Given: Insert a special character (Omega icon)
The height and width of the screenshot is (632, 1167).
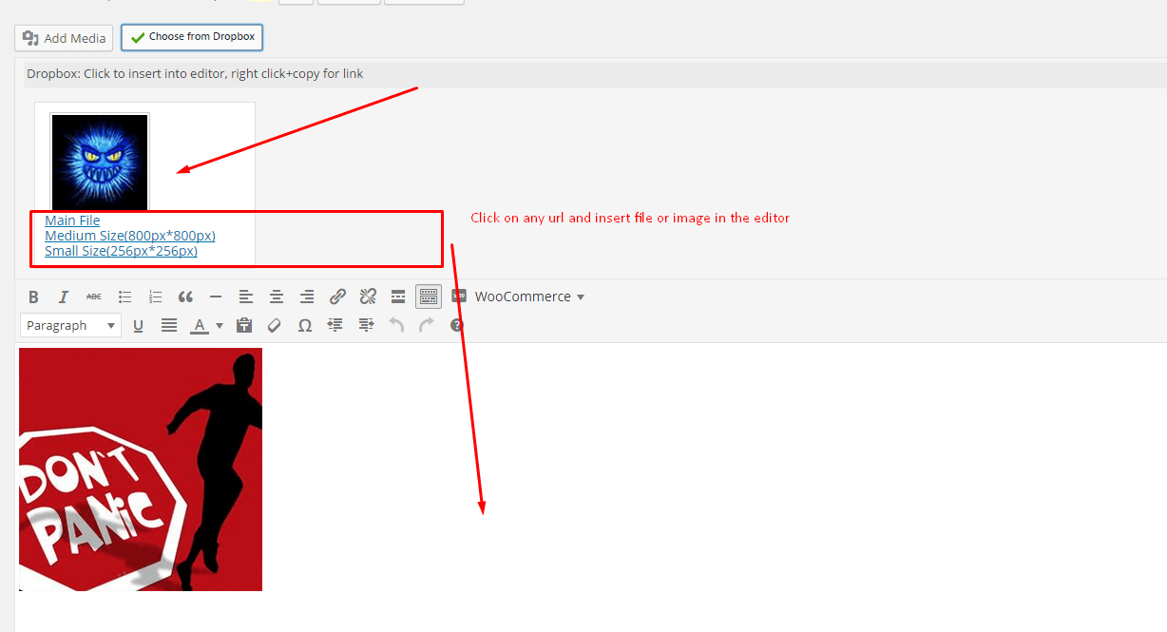Looking at the screenshot, I should (305, 325).
